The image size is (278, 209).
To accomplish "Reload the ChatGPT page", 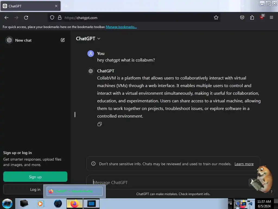I will (26, 18).
